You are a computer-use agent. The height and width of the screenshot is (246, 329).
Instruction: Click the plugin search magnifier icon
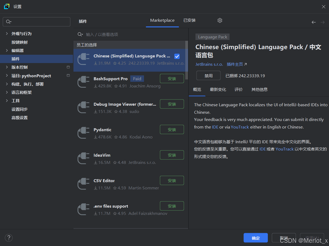[80, 34]
